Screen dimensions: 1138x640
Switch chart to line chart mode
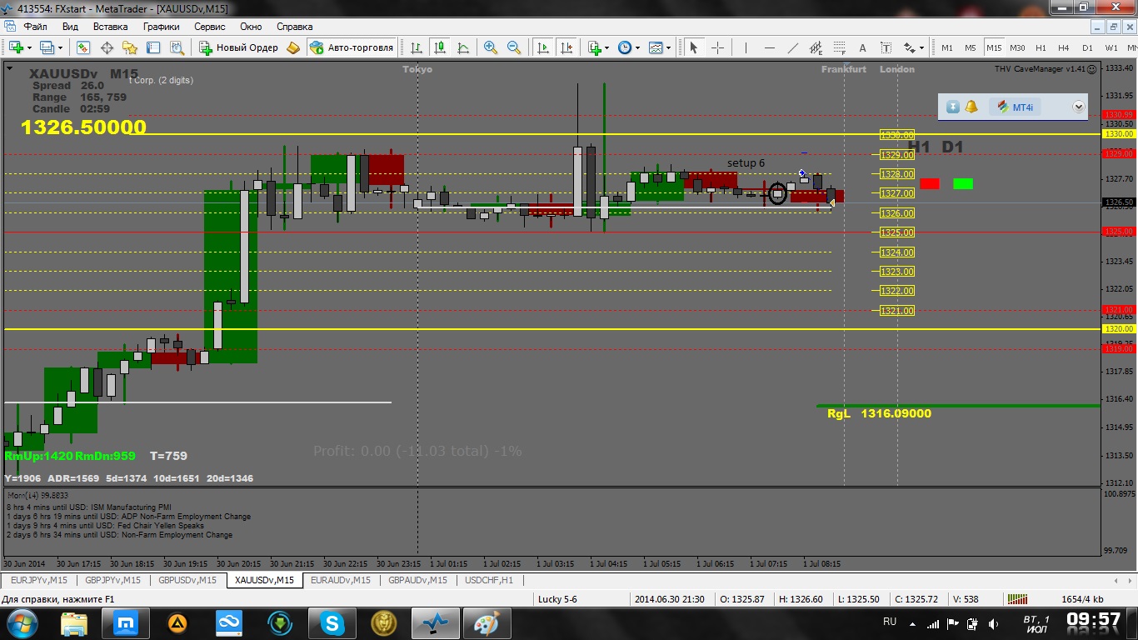pyautogui.click(x=462, y=47)
